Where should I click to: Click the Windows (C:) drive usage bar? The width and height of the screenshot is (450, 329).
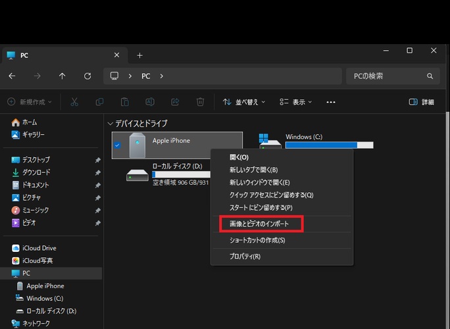pos(329,145)
